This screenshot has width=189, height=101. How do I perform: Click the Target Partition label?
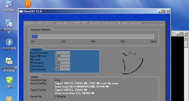(x=38, y=90)
